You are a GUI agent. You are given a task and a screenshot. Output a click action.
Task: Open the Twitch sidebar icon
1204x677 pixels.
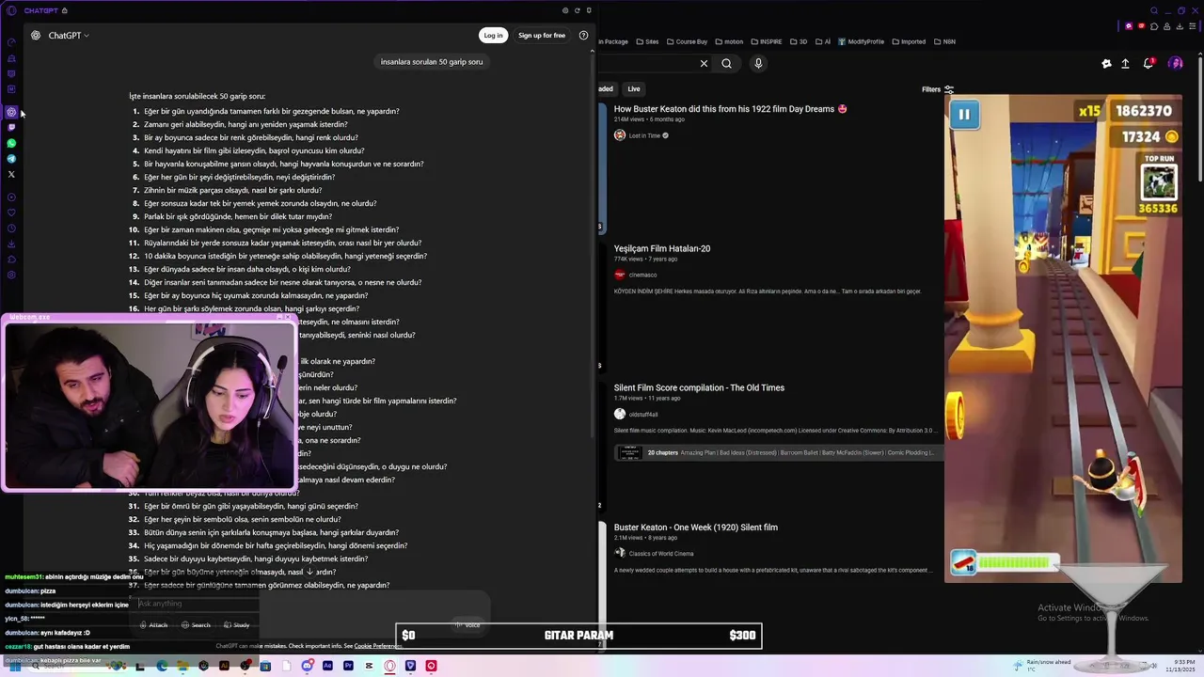click(11, 128)
